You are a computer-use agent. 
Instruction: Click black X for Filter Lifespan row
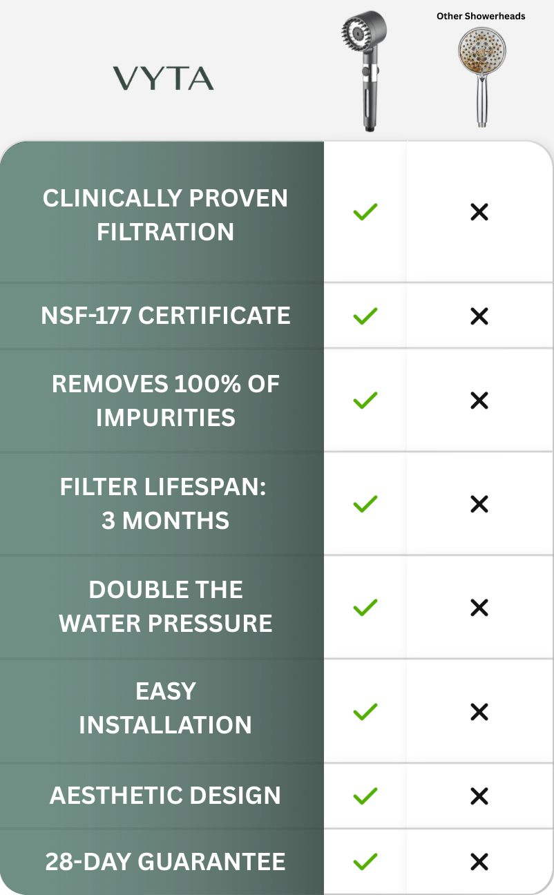coord(479,504)
